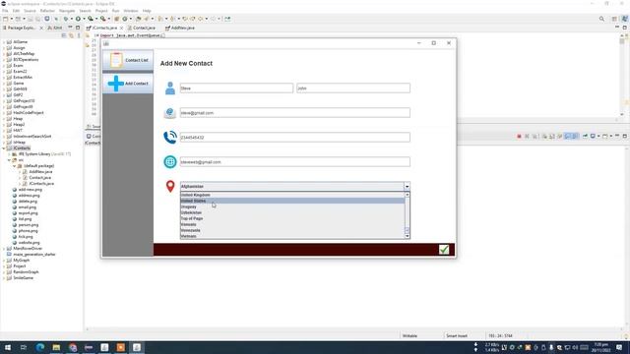The image size is (630, 354).
Task: Click the person icon beside name fields
Action: click(x=170, y=88)
